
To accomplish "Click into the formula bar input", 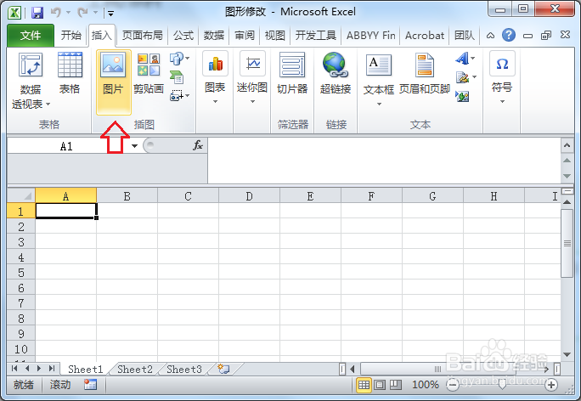I will [384, 161].
